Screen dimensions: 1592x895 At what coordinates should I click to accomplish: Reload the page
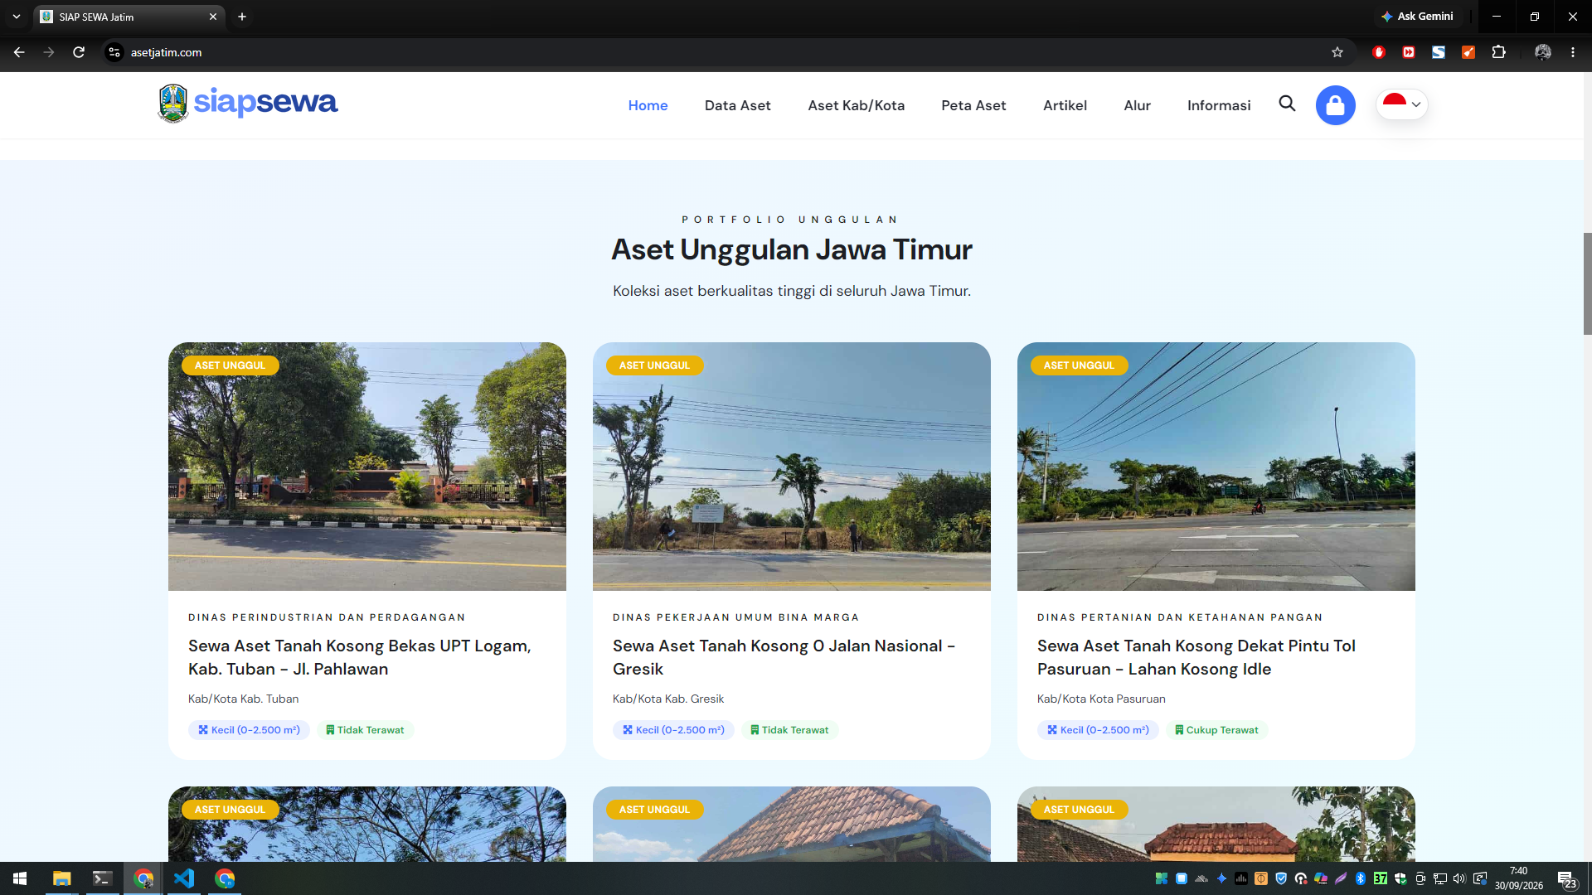79,52
